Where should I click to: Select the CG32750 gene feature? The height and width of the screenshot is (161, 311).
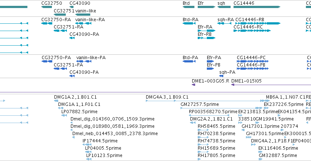pos(47,7)
